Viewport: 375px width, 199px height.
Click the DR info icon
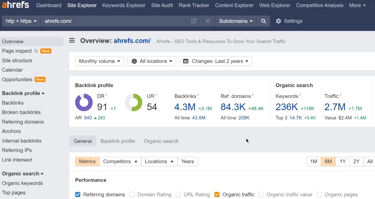[x=106, y=95]
